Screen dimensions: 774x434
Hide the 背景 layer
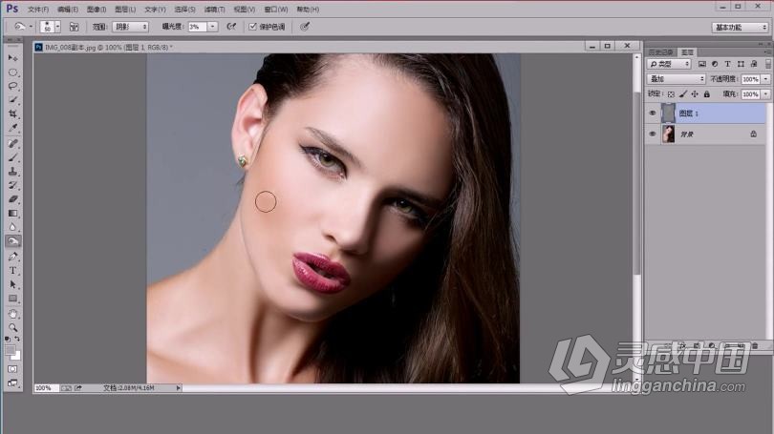[x=652, y=134]
